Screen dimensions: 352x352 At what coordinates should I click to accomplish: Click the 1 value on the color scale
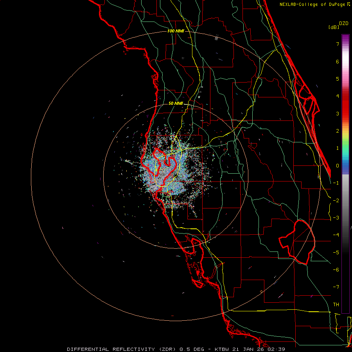pos(338,148)
